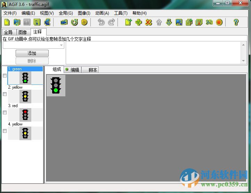The width and height of the screenshot is (251, 193).
Task: Open the 视图(V) menu
Action: click(47, 13)
